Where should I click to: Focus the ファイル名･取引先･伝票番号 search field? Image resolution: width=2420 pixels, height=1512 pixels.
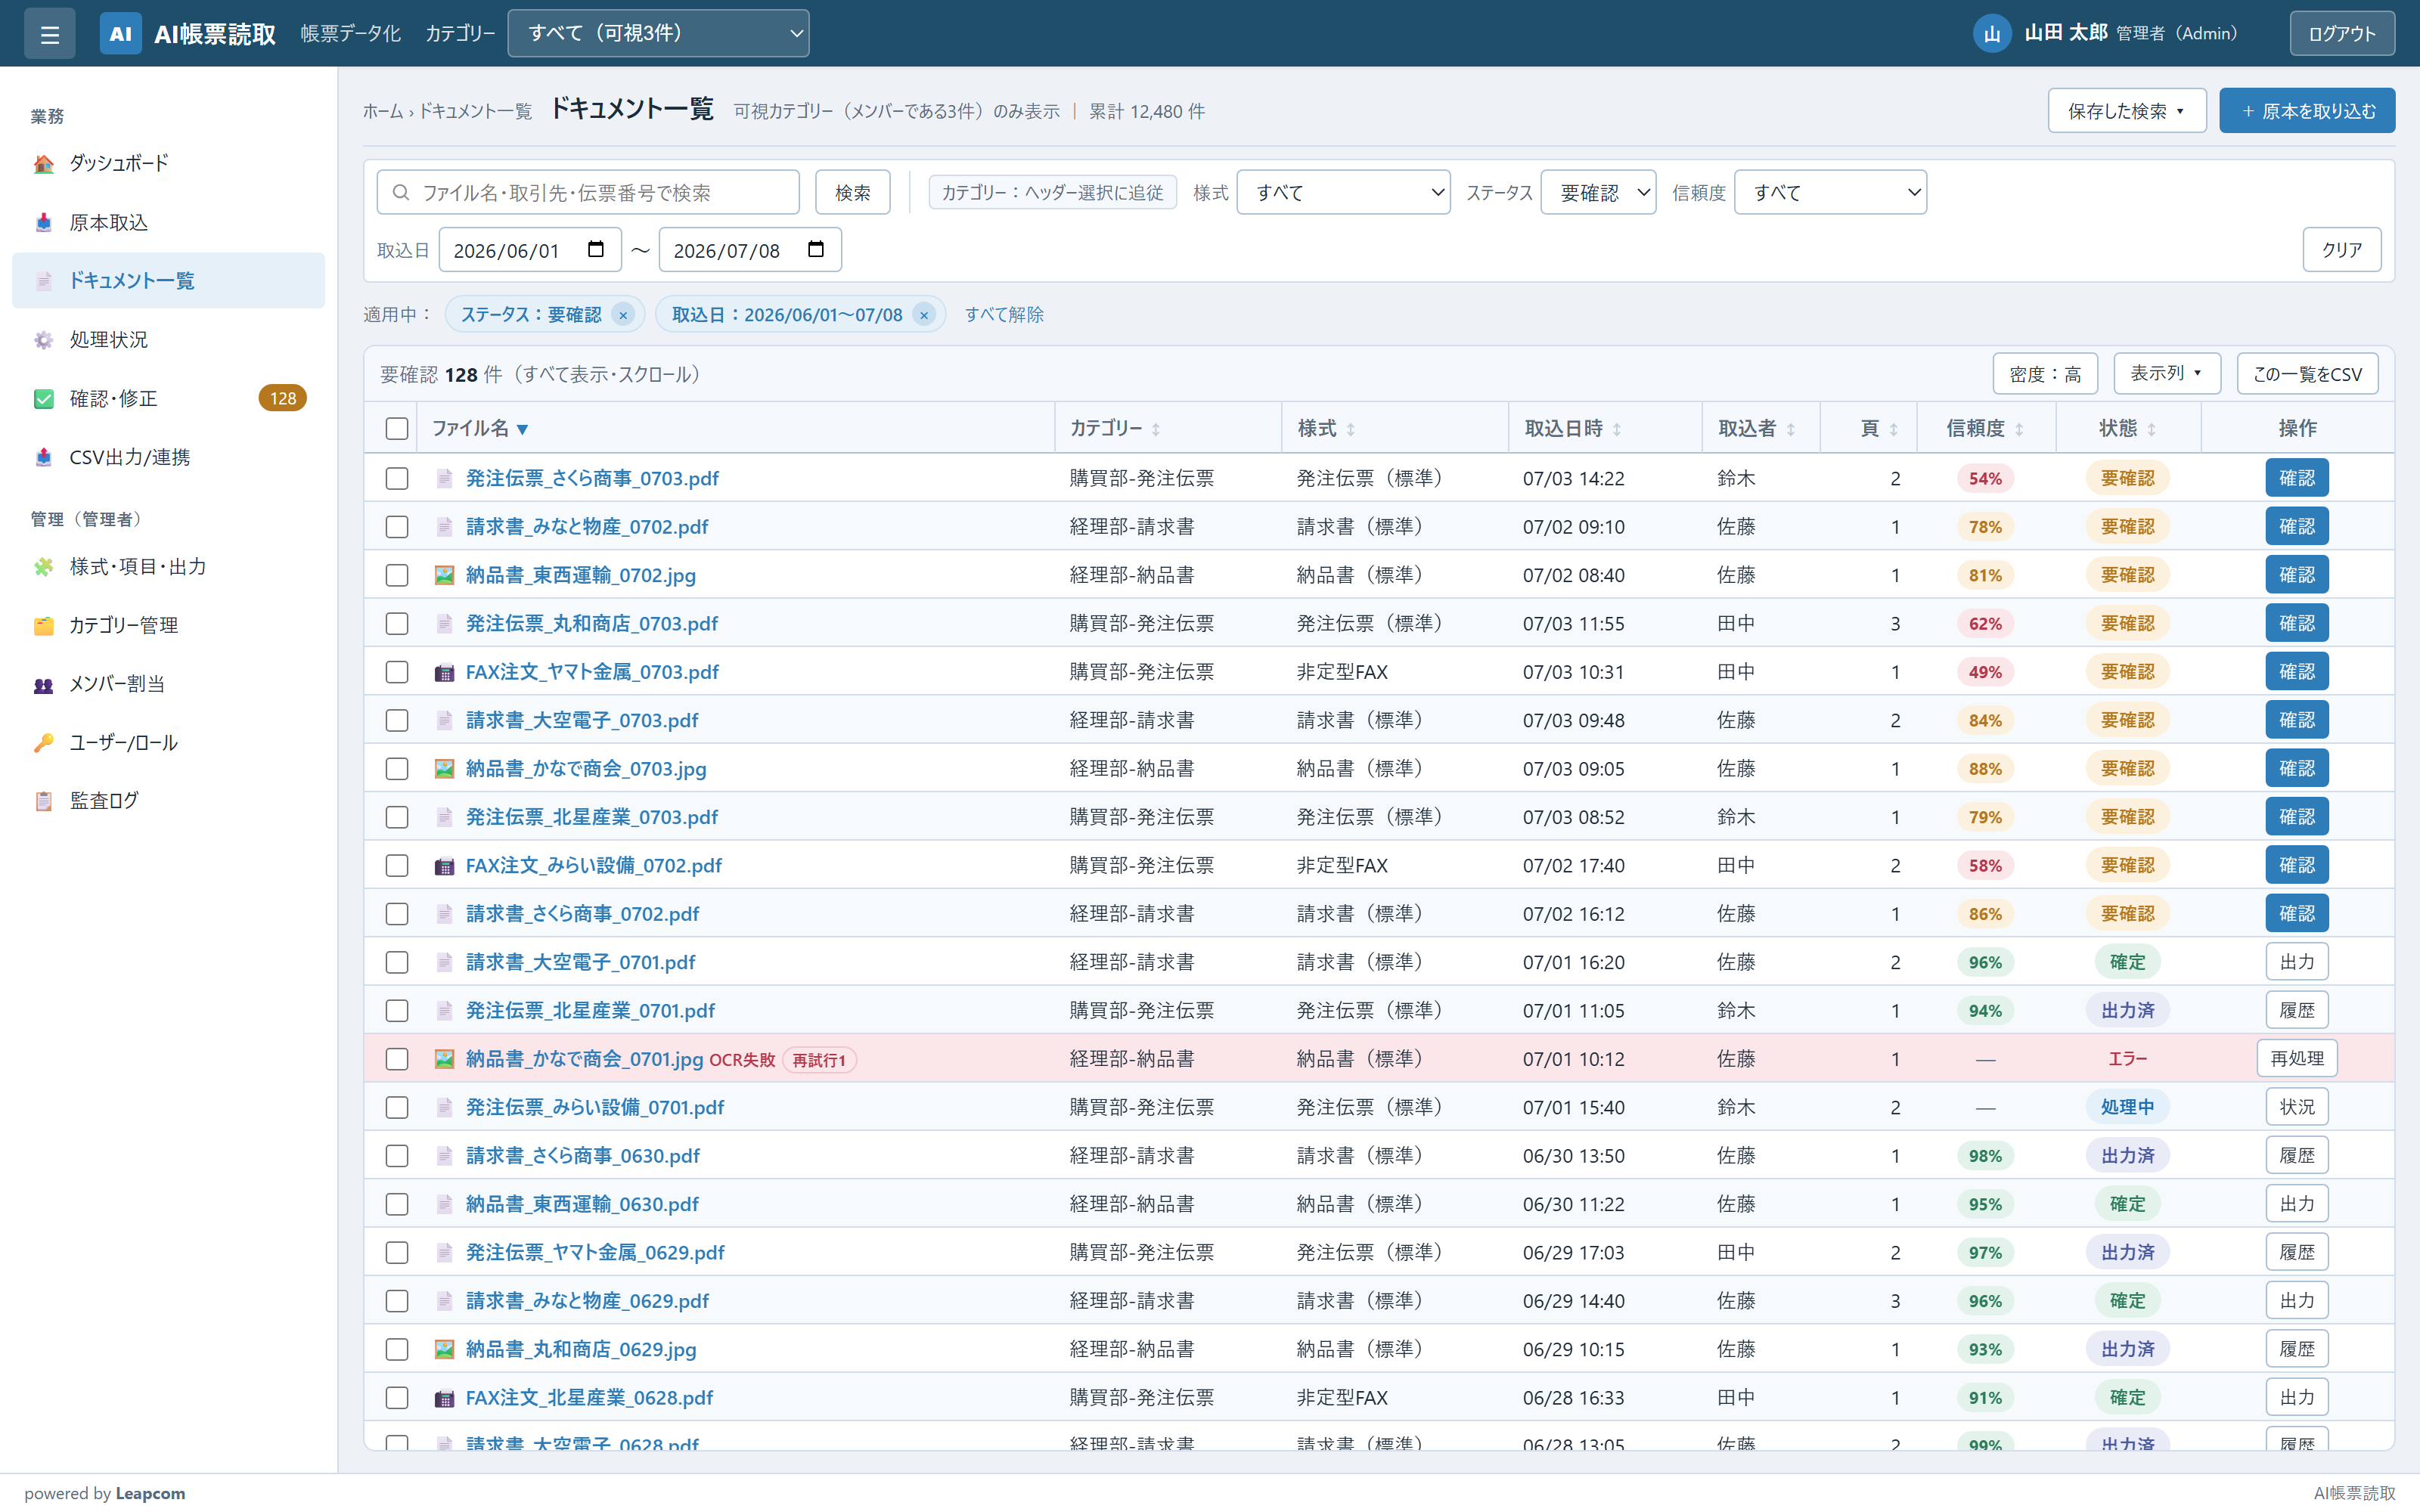pos(588,192)
